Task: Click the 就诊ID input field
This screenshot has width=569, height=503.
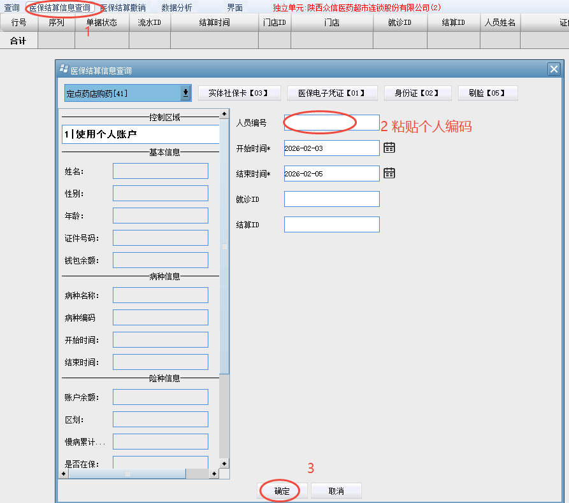Action: point(331,199)
